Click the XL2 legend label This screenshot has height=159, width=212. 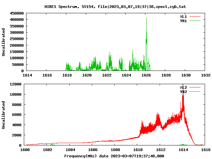click(183, 87)
